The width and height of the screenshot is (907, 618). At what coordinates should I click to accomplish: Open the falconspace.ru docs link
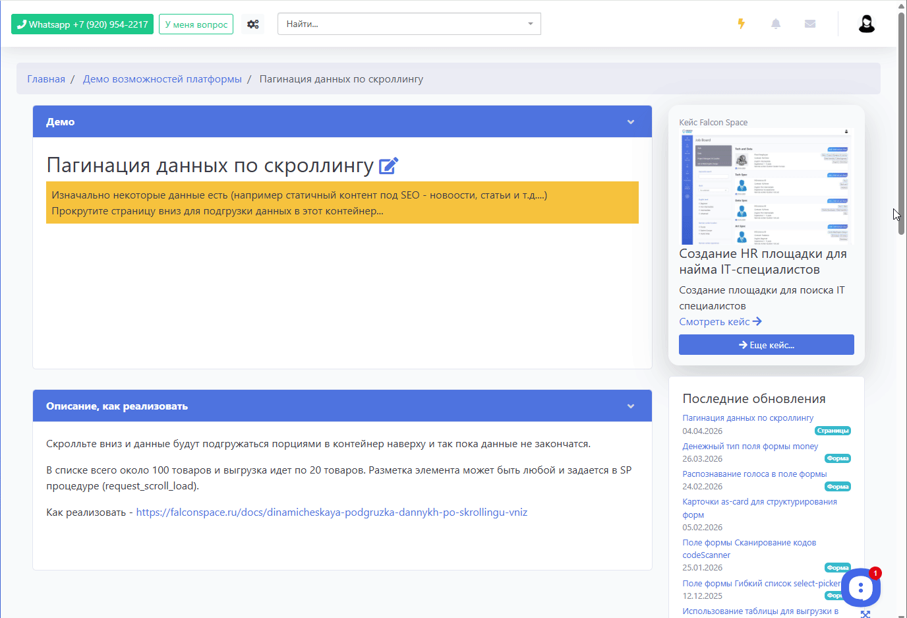[332, 512]
